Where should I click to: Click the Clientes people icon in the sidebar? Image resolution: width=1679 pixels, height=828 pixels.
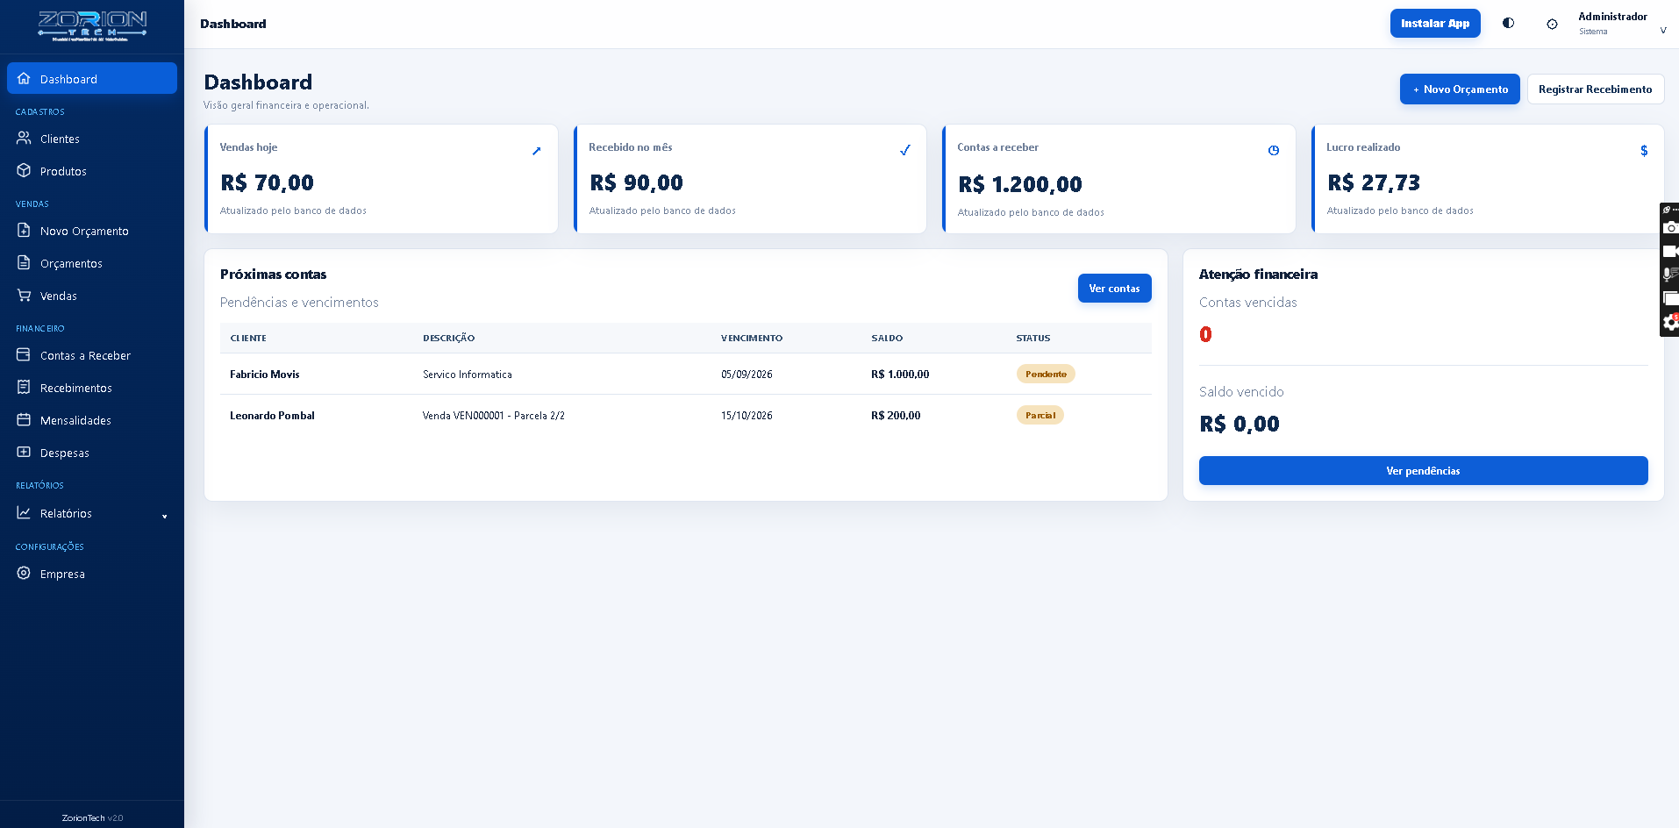[x=24, y=139]
